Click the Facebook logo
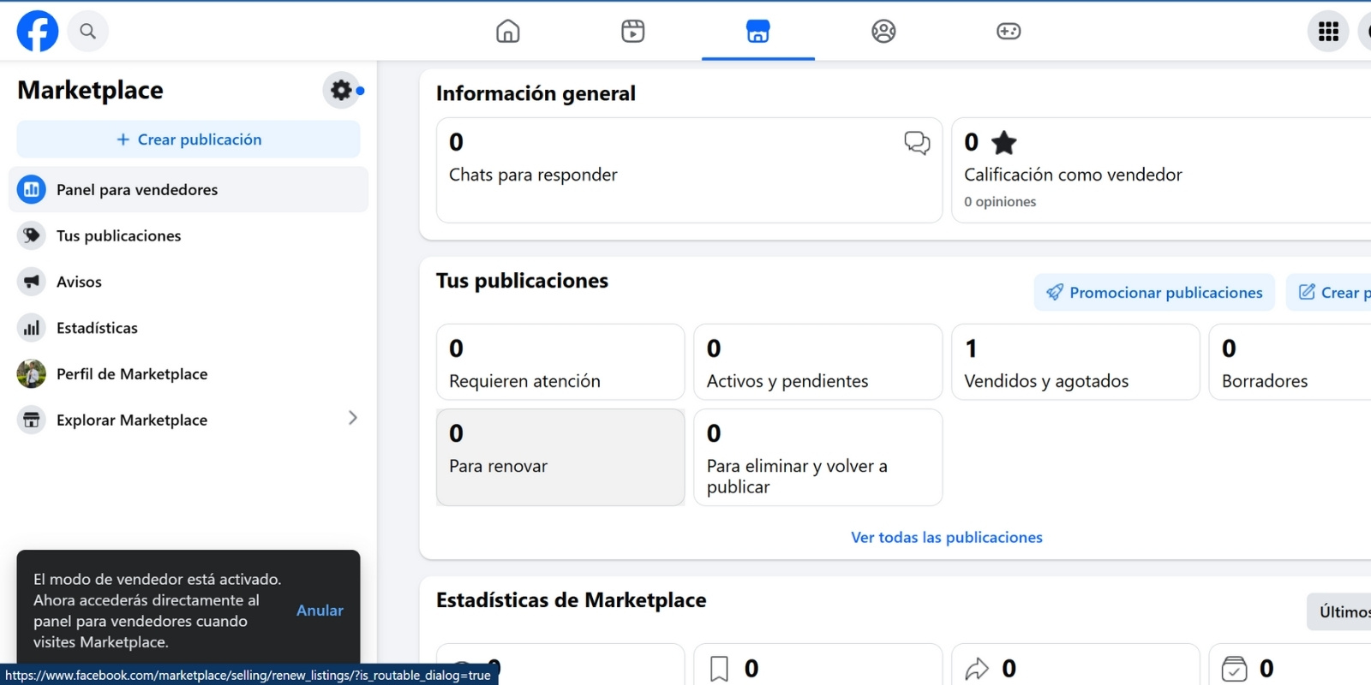The height and width of the screenshot is (685, 1371). click(x=38, y=31)
